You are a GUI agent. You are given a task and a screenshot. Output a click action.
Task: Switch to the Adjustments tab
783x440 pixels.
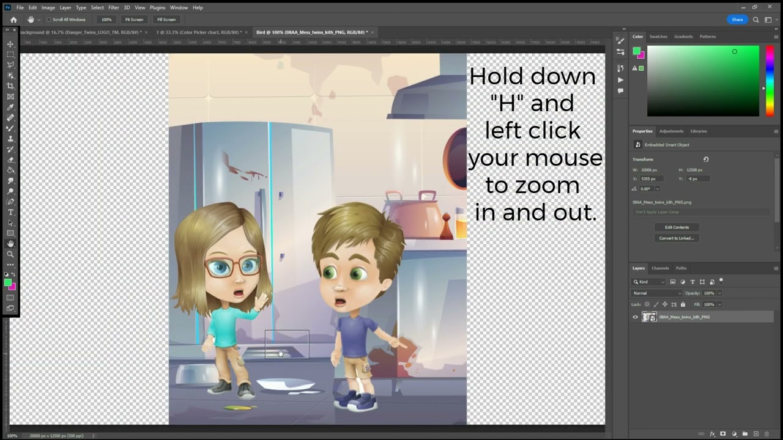point(671,131)
